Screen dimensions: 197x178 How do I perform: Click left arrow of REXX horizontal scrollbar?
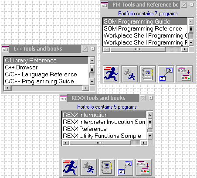click(65, 143)
